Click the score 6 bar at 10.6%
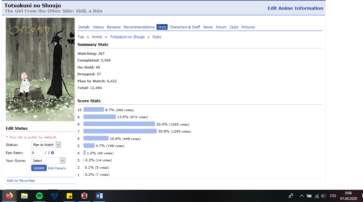Viewport: 363px width, 202px height. (x=96, y=138)
